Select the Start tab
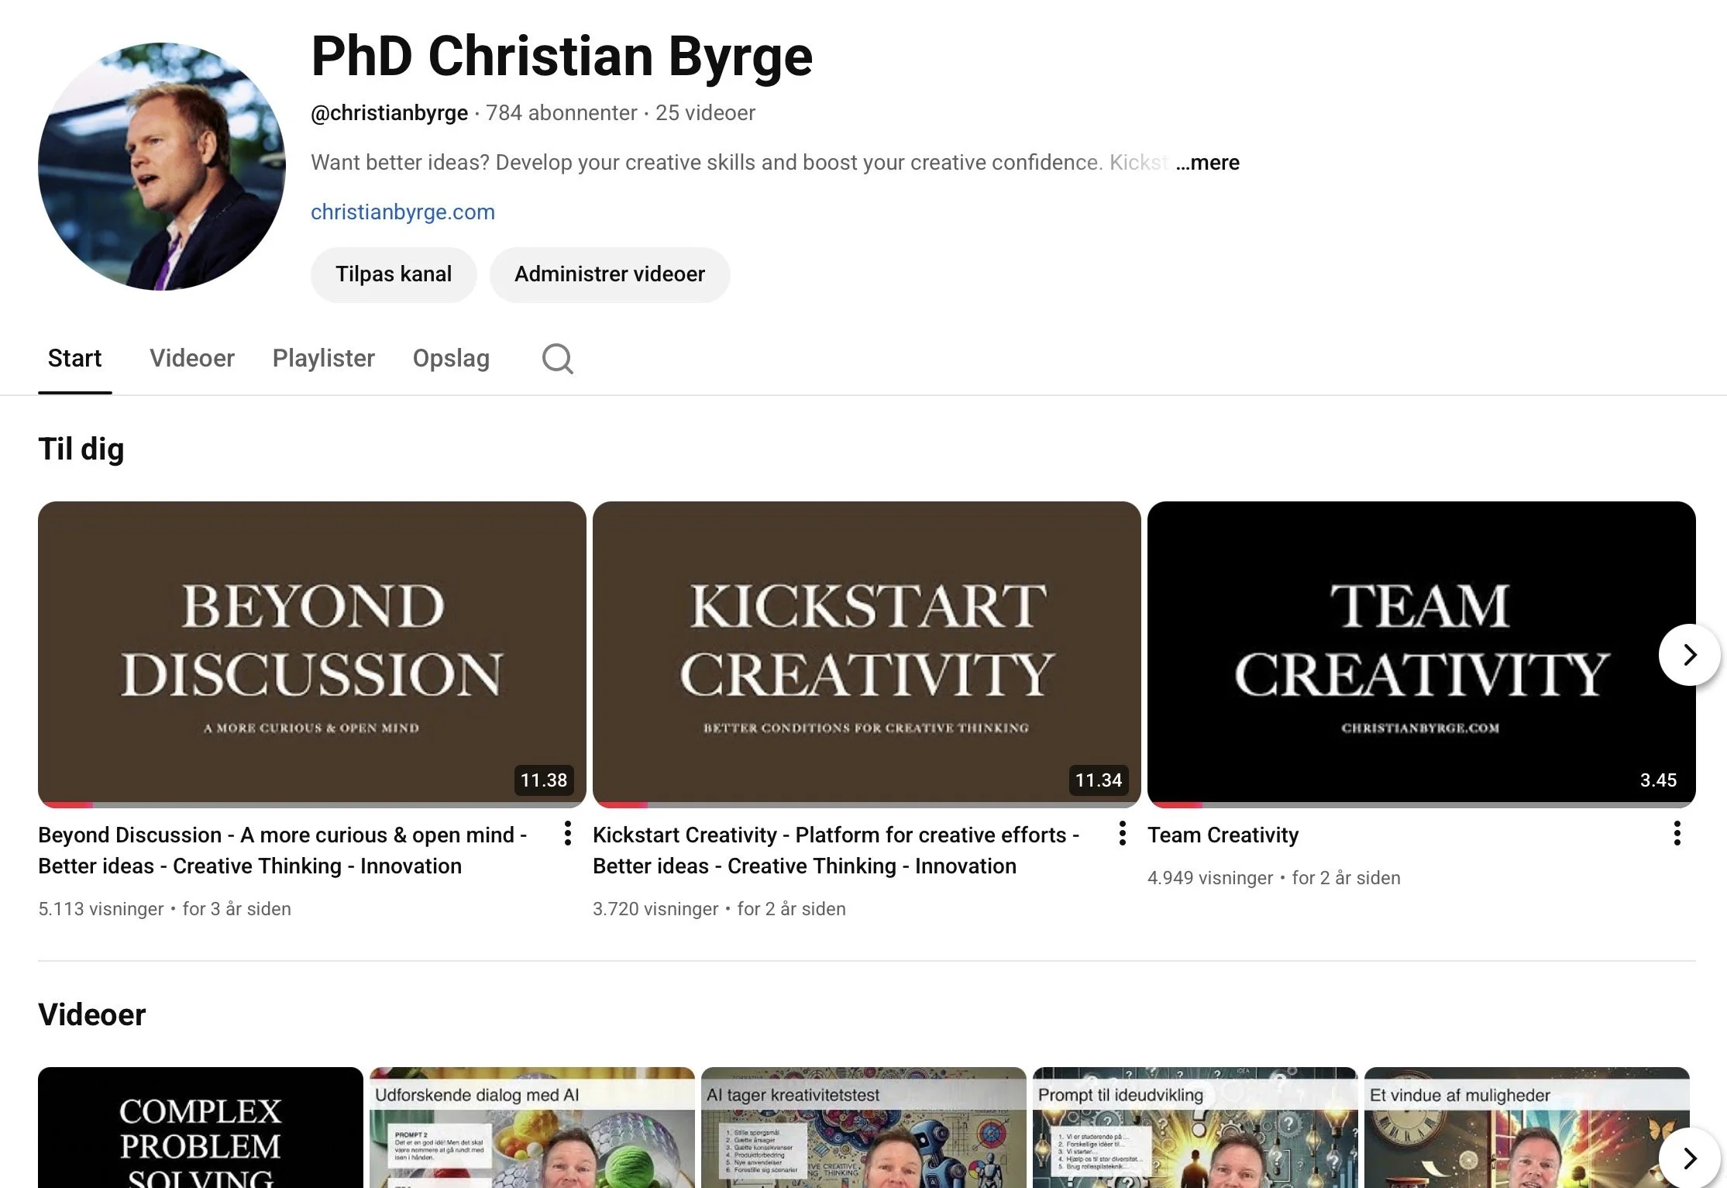Viewport: 1727px width, 1188px height. coord(74,359)
